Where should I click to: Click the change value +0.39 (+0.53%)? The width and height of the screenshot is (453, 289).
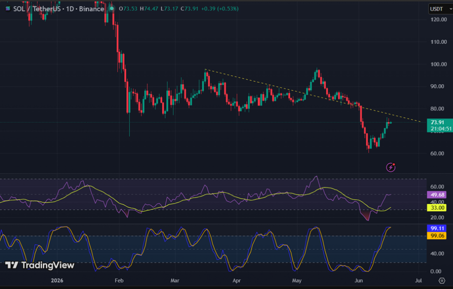coord(220,9)
